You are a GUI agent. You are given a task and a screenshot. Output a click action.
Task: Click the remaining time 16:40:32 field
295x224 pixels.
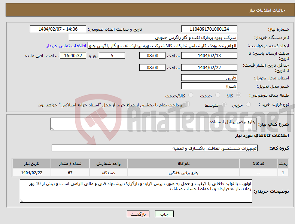coord(73,55)
